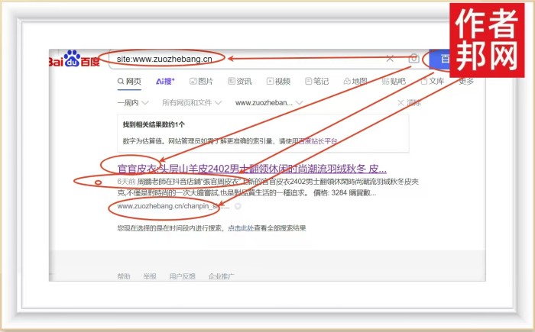535x332 pixels.
Task: Open the 官官皮衣 search result title
Action: coord(251,169)
